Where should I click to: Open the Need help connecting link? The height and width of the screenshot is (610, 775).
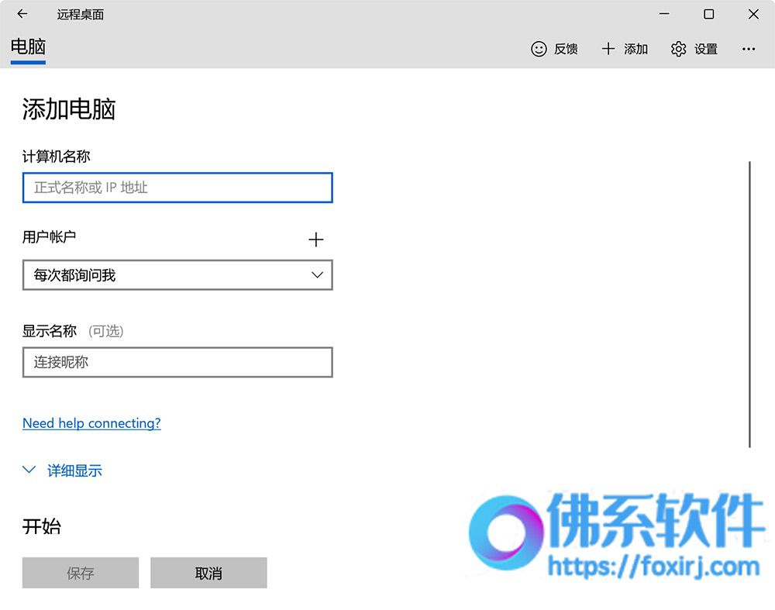(x=91, y=423)
